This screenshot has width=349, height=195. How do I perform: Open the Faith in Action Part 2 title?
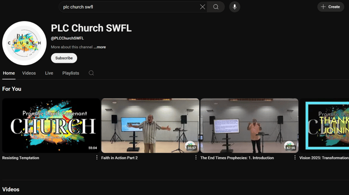pyautogui.click(x=120, y=158)
